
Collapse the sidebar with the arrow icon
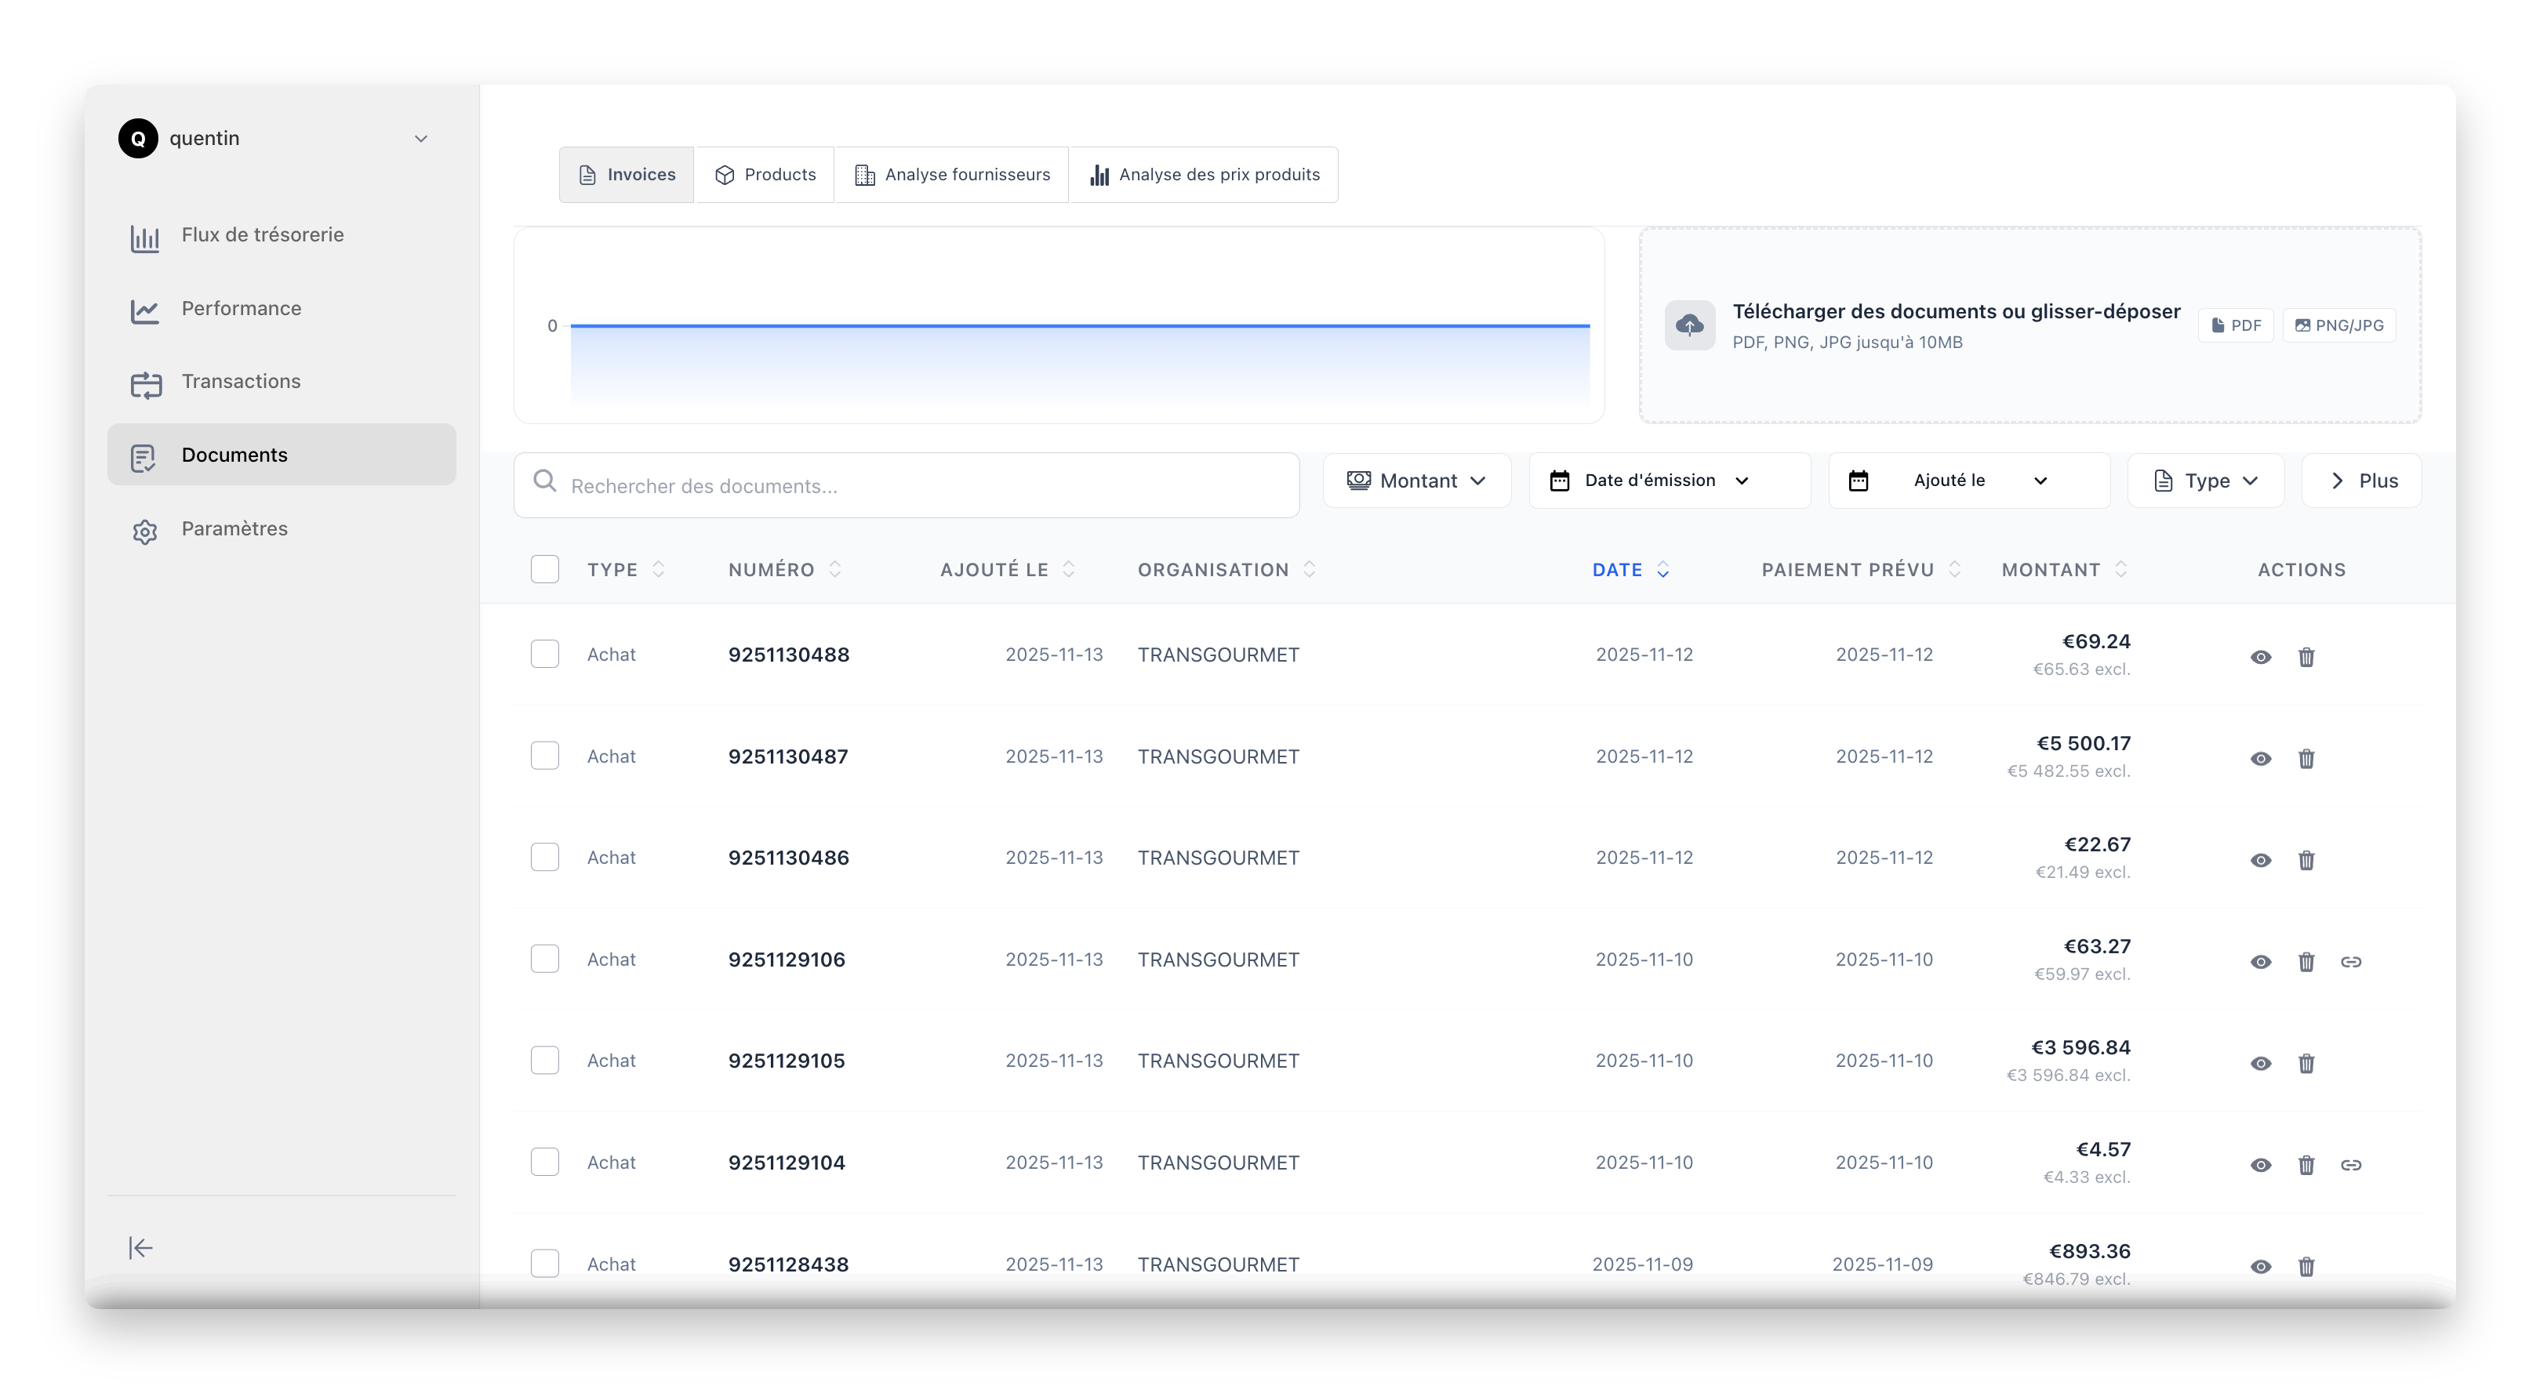140,1247
